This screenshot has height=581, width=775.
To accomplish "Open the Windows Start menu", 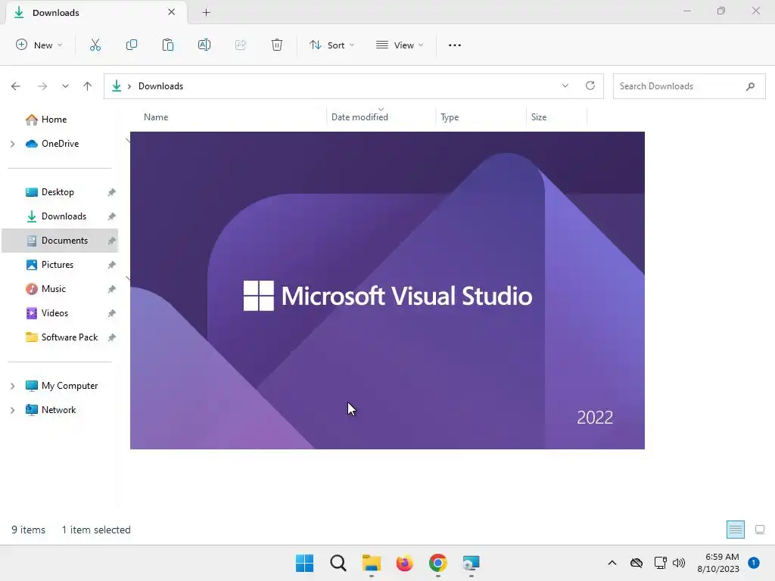I will click(x=304, y=563).
